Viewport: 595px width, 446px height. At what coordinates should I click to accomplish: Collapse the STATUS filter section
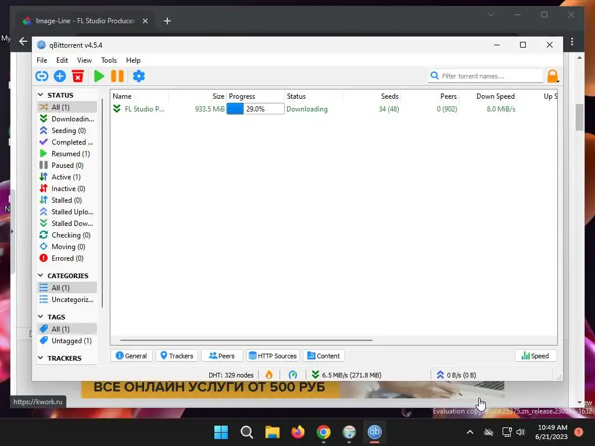coord(41,95)
